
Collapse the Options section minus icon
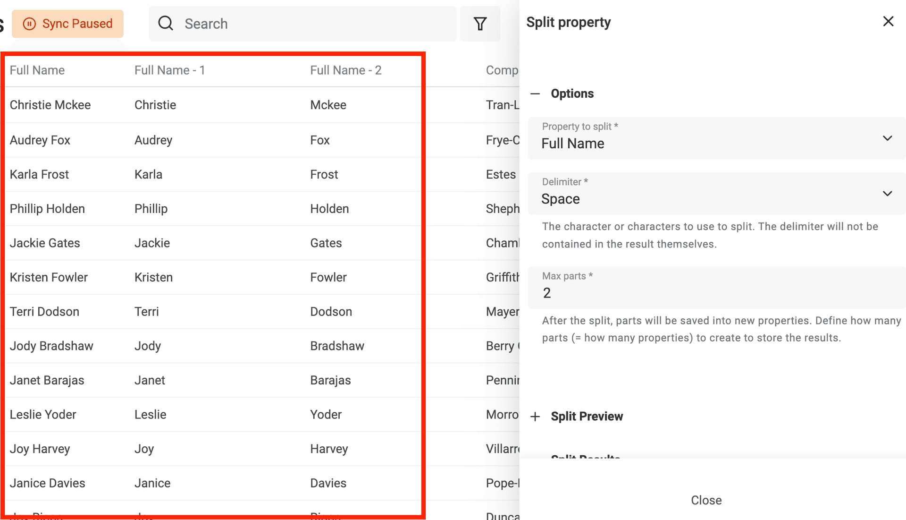(x=535, y=94)
